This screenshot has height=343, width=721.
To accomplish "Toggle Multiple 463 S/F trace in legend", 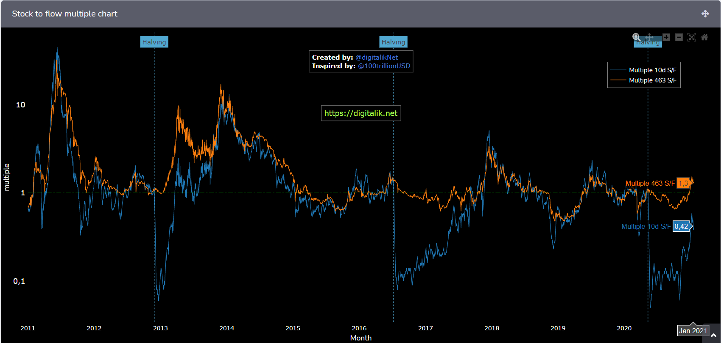I will (644, 80).
